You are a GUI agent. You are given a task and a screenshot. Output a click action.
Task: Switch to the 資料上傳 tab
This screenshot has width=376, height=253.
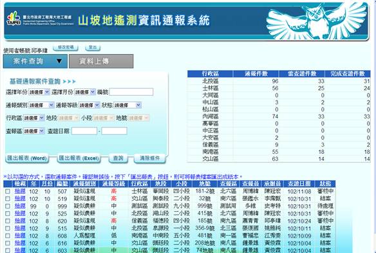101,61
